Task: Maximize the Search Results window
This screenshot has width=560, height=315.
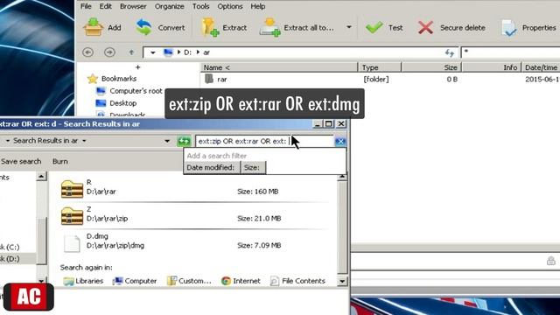Action: coord(329,123)
